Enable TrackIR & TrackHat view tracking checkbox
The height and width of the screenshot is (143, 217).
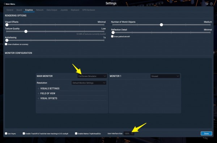click(24, 134)
